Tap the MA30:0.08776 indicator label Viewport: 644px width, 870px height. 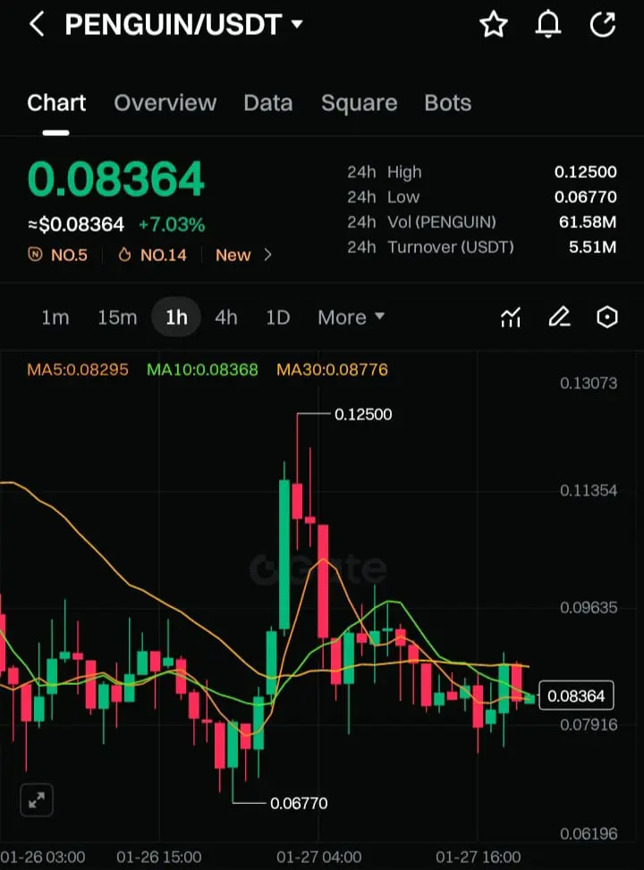(x=332, y=369)
